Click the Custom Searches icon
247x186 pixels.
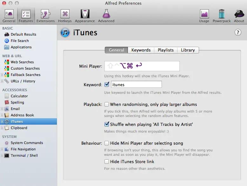7,68
